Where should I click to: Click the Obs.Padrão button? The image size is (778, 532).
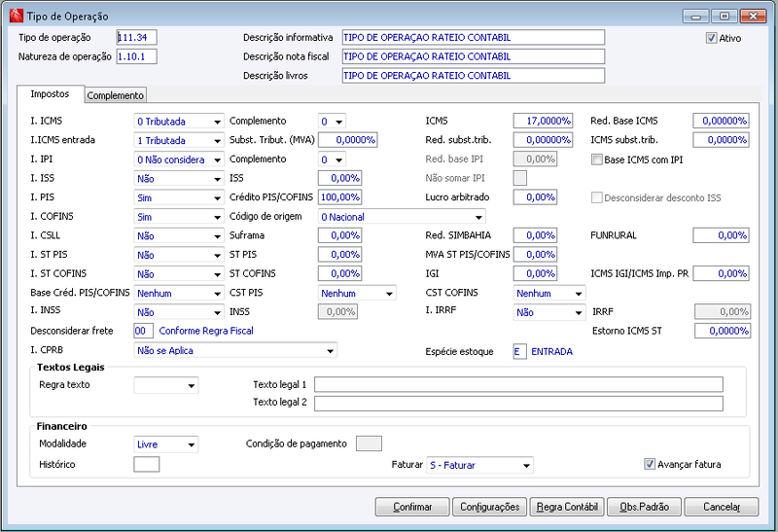coord(644,507)
